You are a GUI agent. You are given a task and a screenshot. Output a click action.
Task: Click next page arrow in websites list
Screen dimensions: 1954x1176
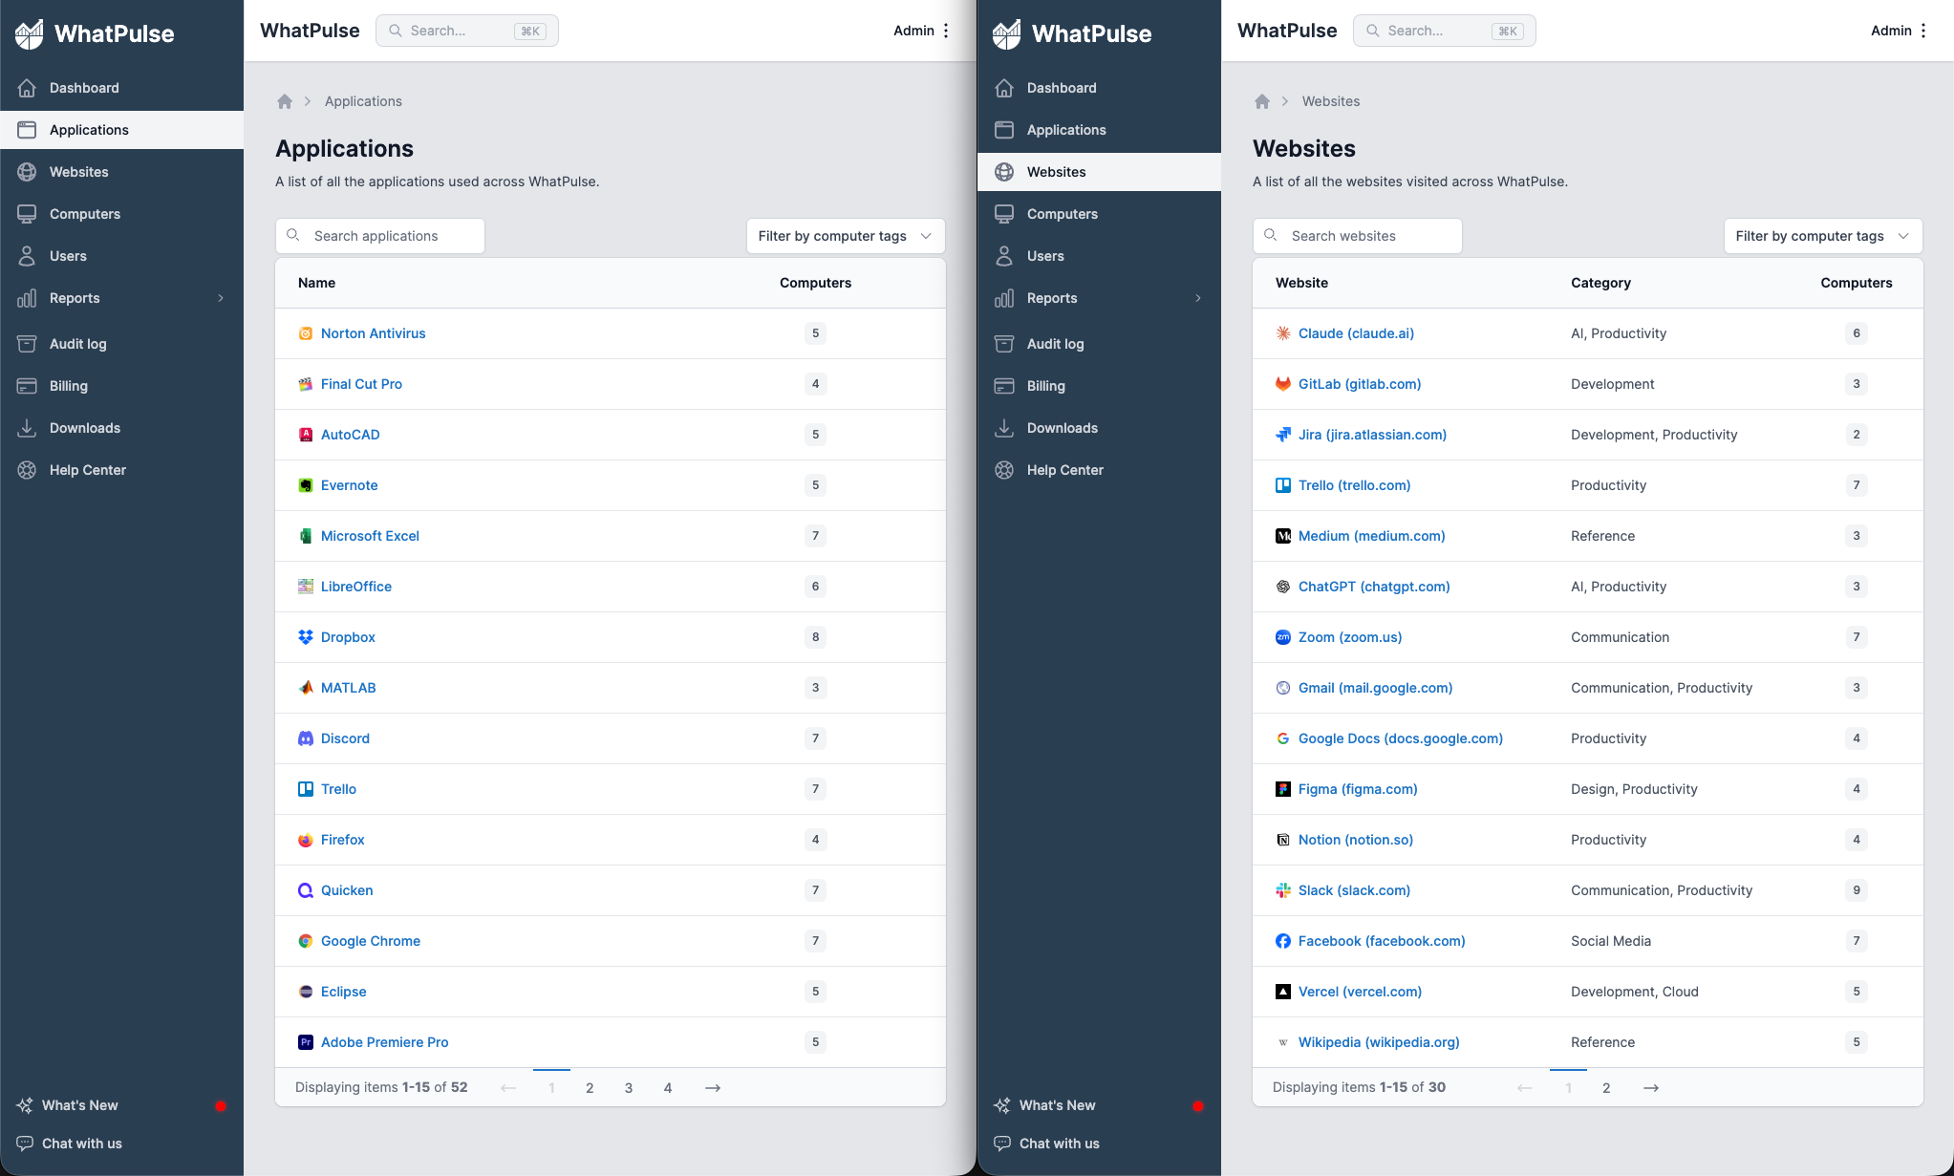point(1651,1088)
